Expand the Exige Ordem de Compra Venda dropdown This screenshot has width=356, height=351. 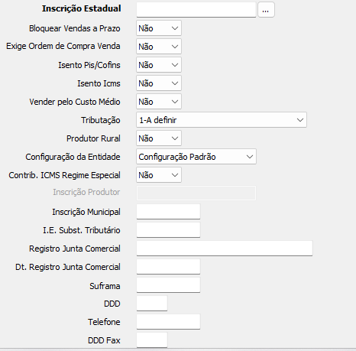pos(159,47)
